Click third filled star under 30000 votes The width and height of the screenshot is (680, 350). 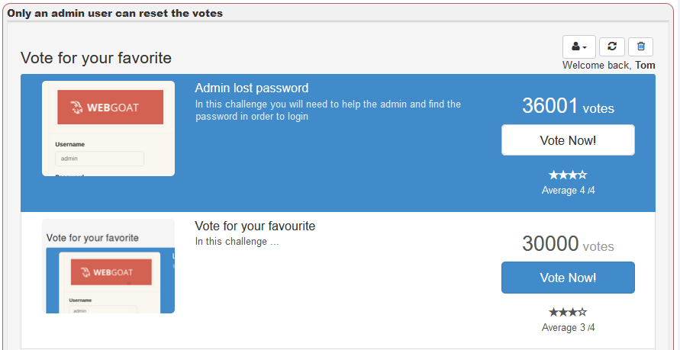[x=573, y=312]
